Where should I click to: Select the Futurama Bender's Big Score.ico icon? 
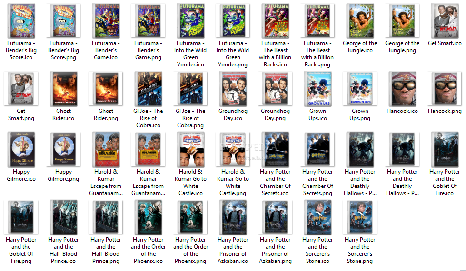21,21
